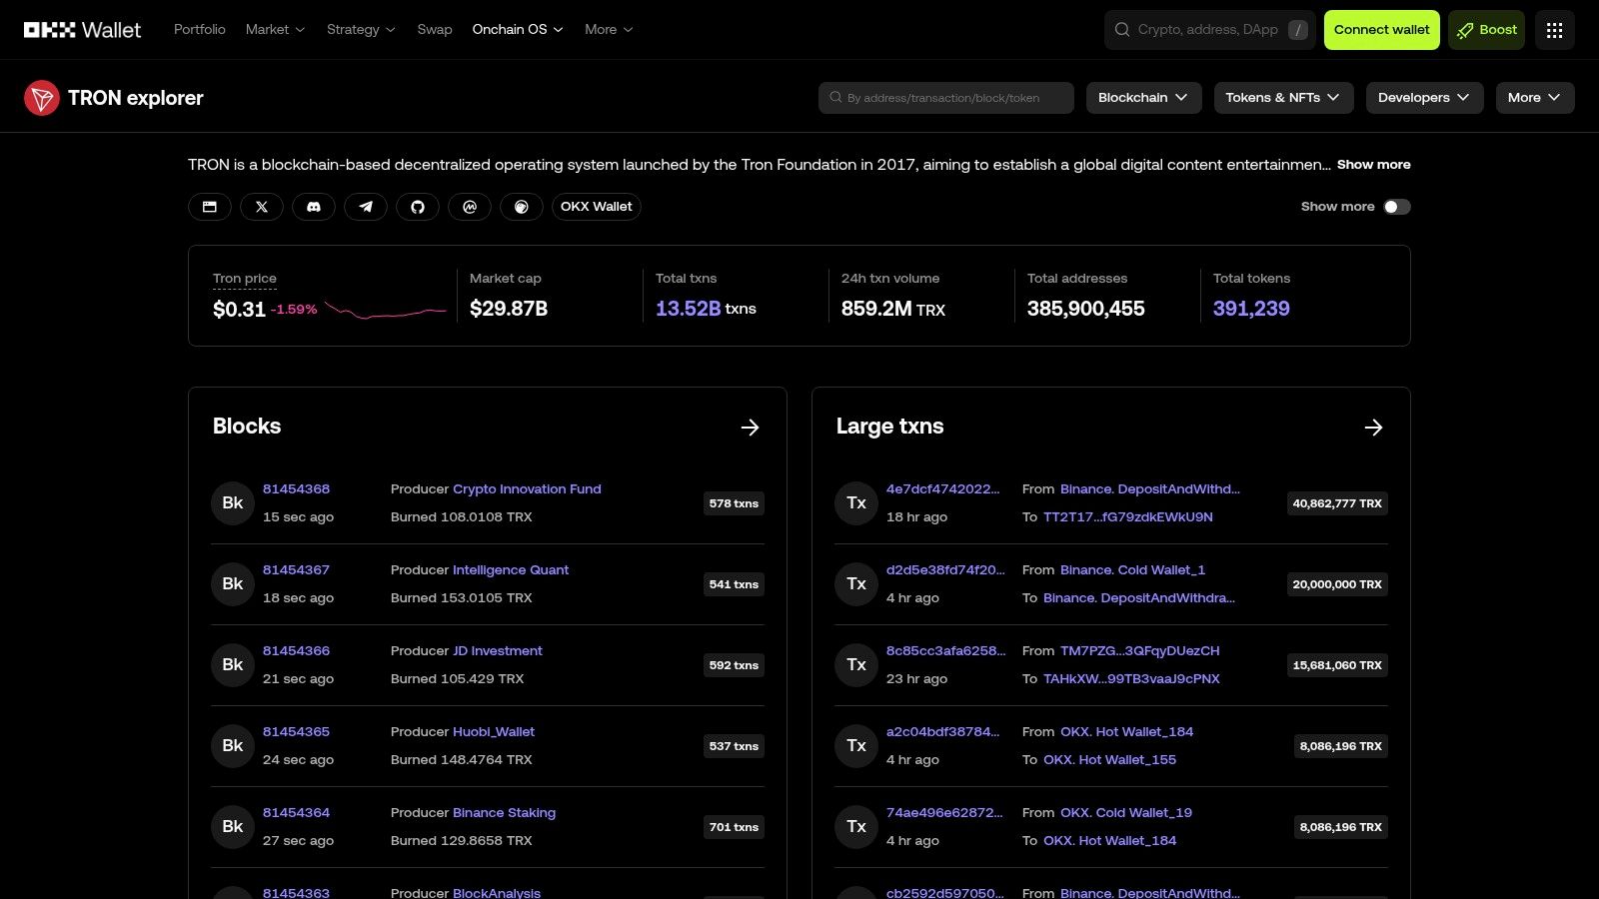
Task: Open the apps grid icon top right
Action: (1554, 29)
